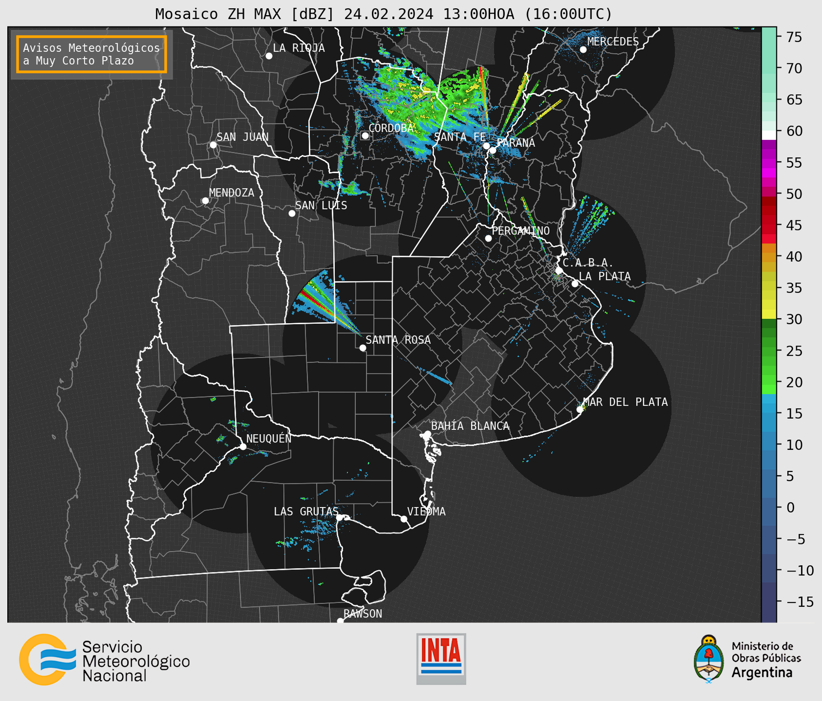Select the Santa Fe city marker
Screen dimensions: 822x701
tap(486, 146)
